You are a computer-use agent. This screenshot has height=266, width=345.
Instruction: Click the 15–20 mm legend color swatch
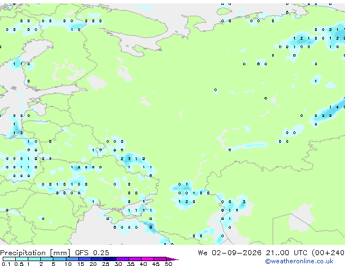85,259
